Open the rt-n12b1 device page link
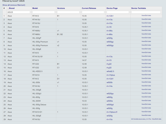Screen dimensions: 166x124 (110, 16)
